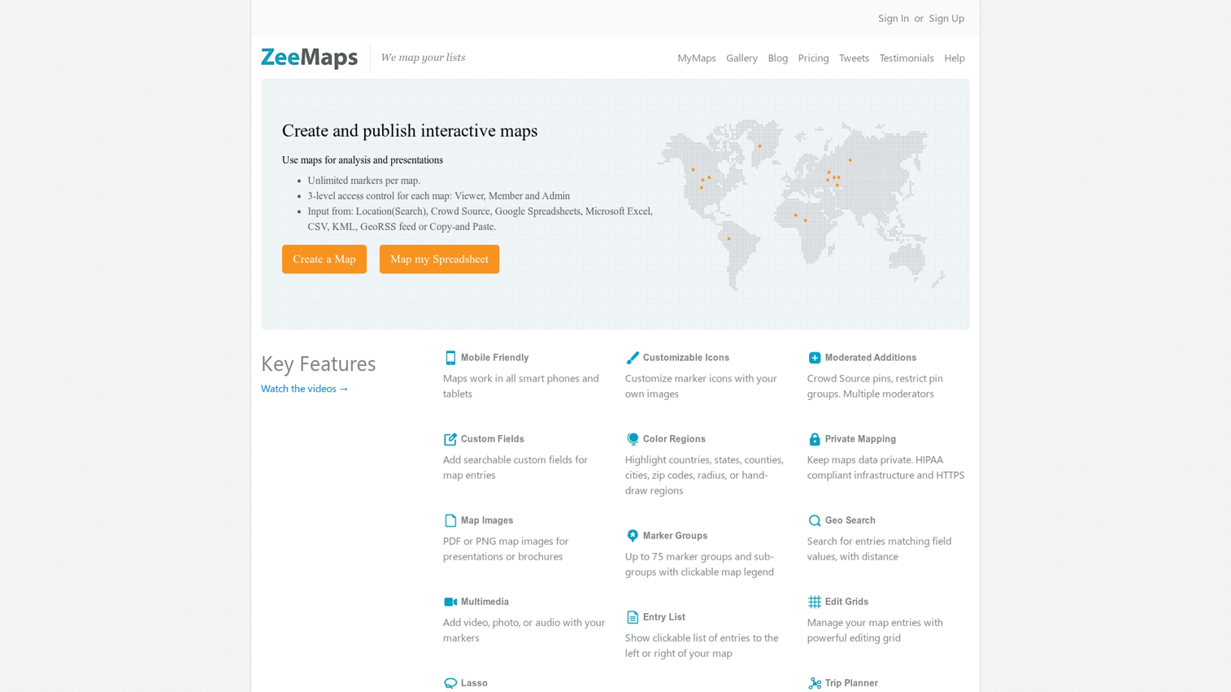The image size is (1231, 692).
Task: Click the Edit Grids grid icon
Action: pos(815,602)
